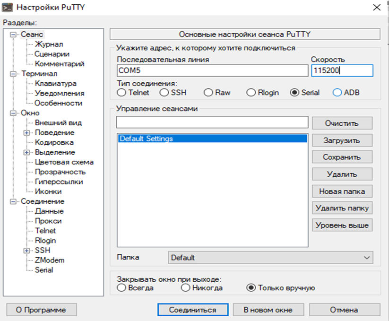Close the PuTTY settings window

pos(377,8)
